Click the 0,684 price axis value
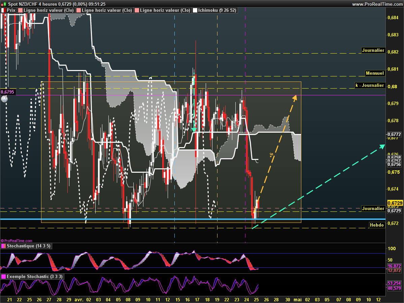Screen dimensions: 404x303 pos(393,18)
